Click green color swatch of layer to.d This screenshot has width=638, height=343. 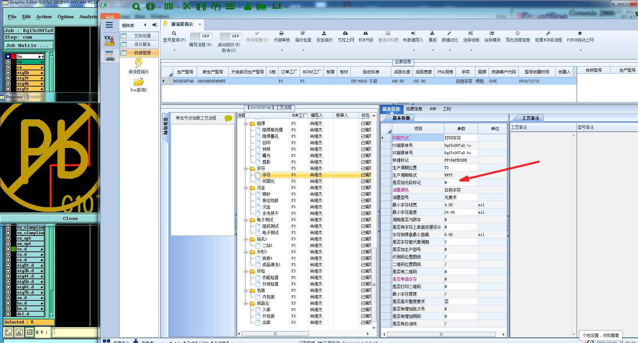coord(14,249)
